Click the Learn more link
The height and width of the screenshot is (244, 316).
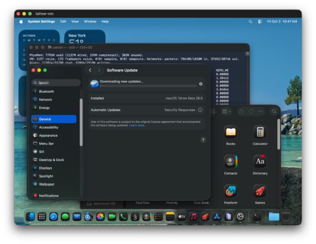[x=137, y=125]
